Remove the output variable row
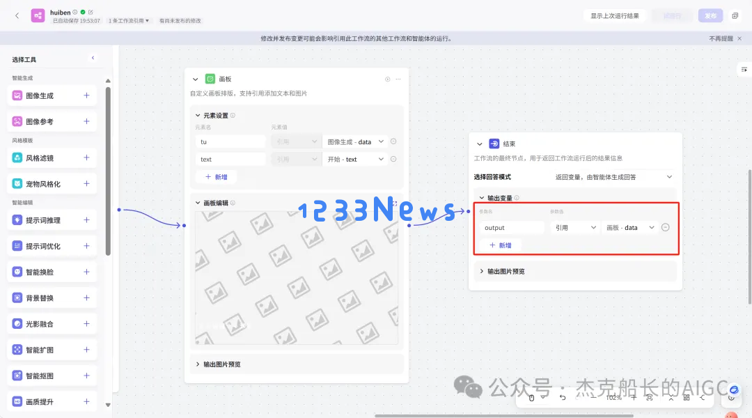Screen dimensions: 752x418 click(665, 228)
